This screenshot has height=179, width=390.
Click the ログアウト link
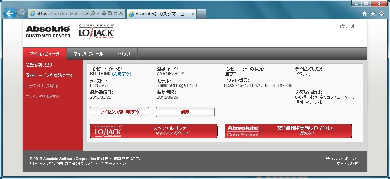(x=346, y=26)
